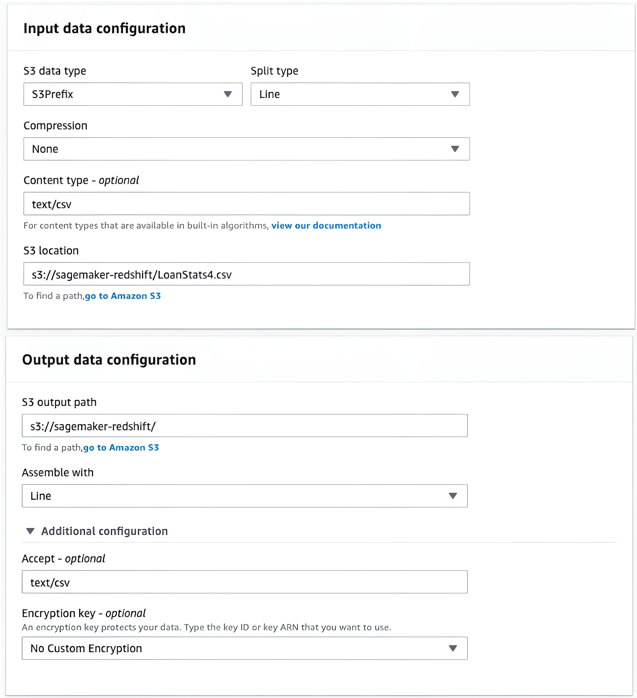Open the Assemble with dropdown
The image size is (637, 698).
(244, 496)
